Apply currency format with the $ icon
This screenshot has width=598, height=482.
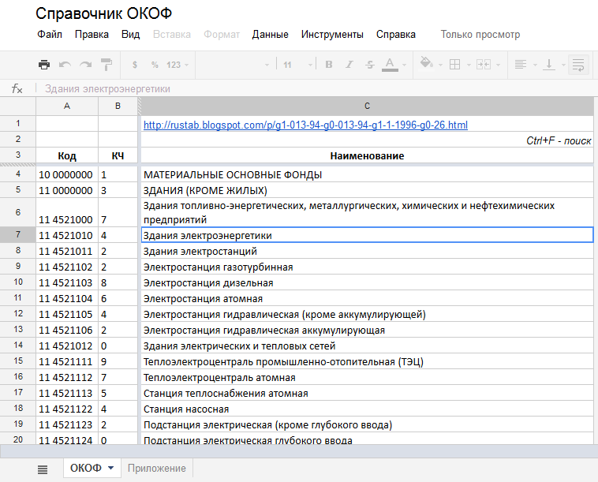(x=135, y=65)
